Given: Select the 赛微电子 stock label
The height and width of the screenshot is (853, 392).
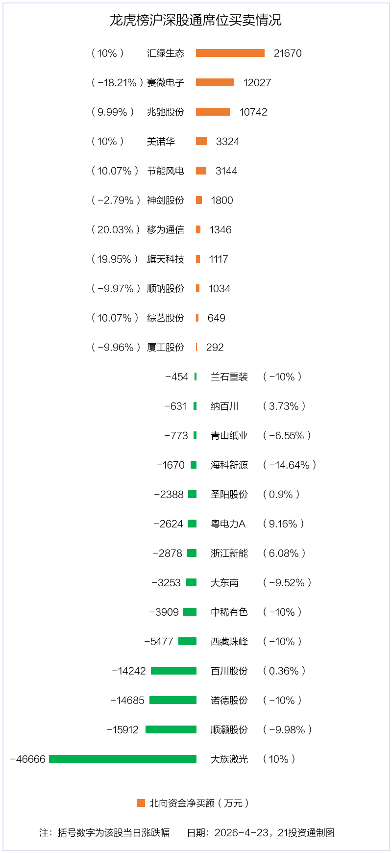Looking at the screenshot, I should coord(166,82).
